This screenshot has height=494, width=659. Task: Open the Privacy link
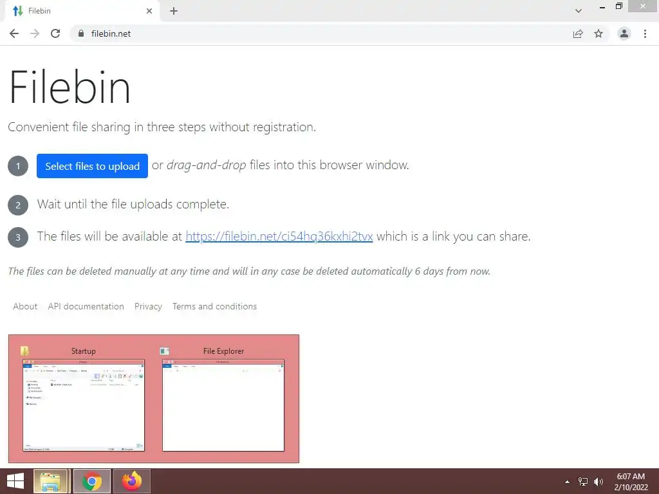148,306
